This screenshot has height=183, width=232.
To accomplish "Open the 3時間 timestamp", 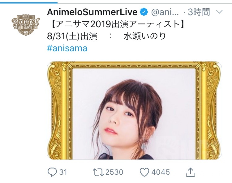I will tap(199, 12).
